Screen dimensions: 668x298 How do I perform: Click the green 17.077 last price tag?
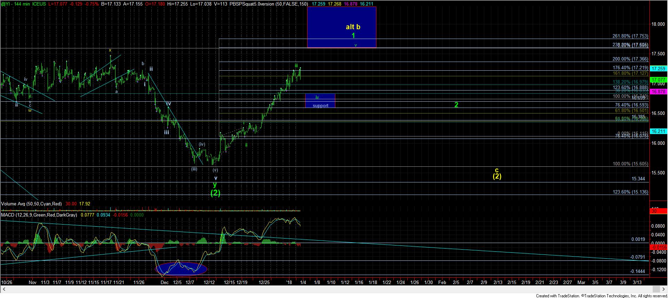(658, 80)
